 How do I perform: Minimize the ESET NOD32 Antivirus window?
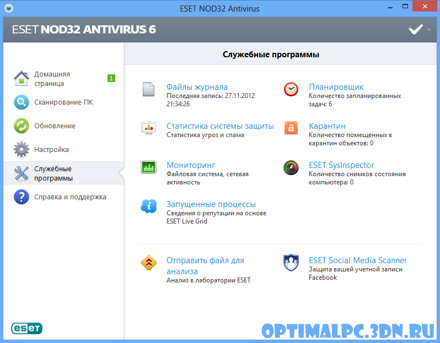coord(390,7)
